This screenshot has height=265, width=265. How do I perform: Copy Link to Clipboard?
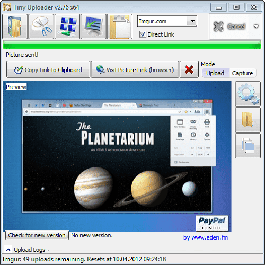(x=48, y=69)
